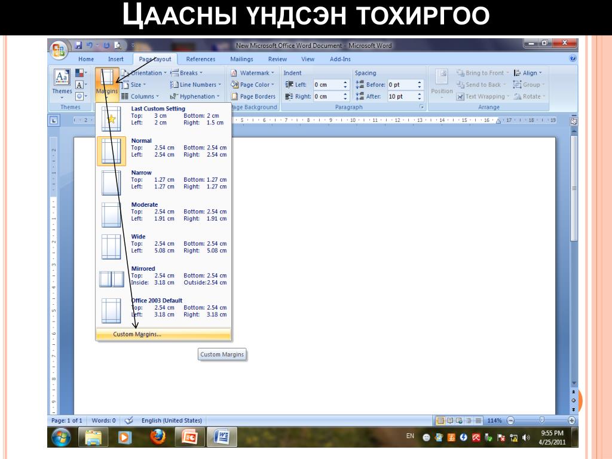
Task: Undo the last action from Quick Access
Action: tap(90, 45)
